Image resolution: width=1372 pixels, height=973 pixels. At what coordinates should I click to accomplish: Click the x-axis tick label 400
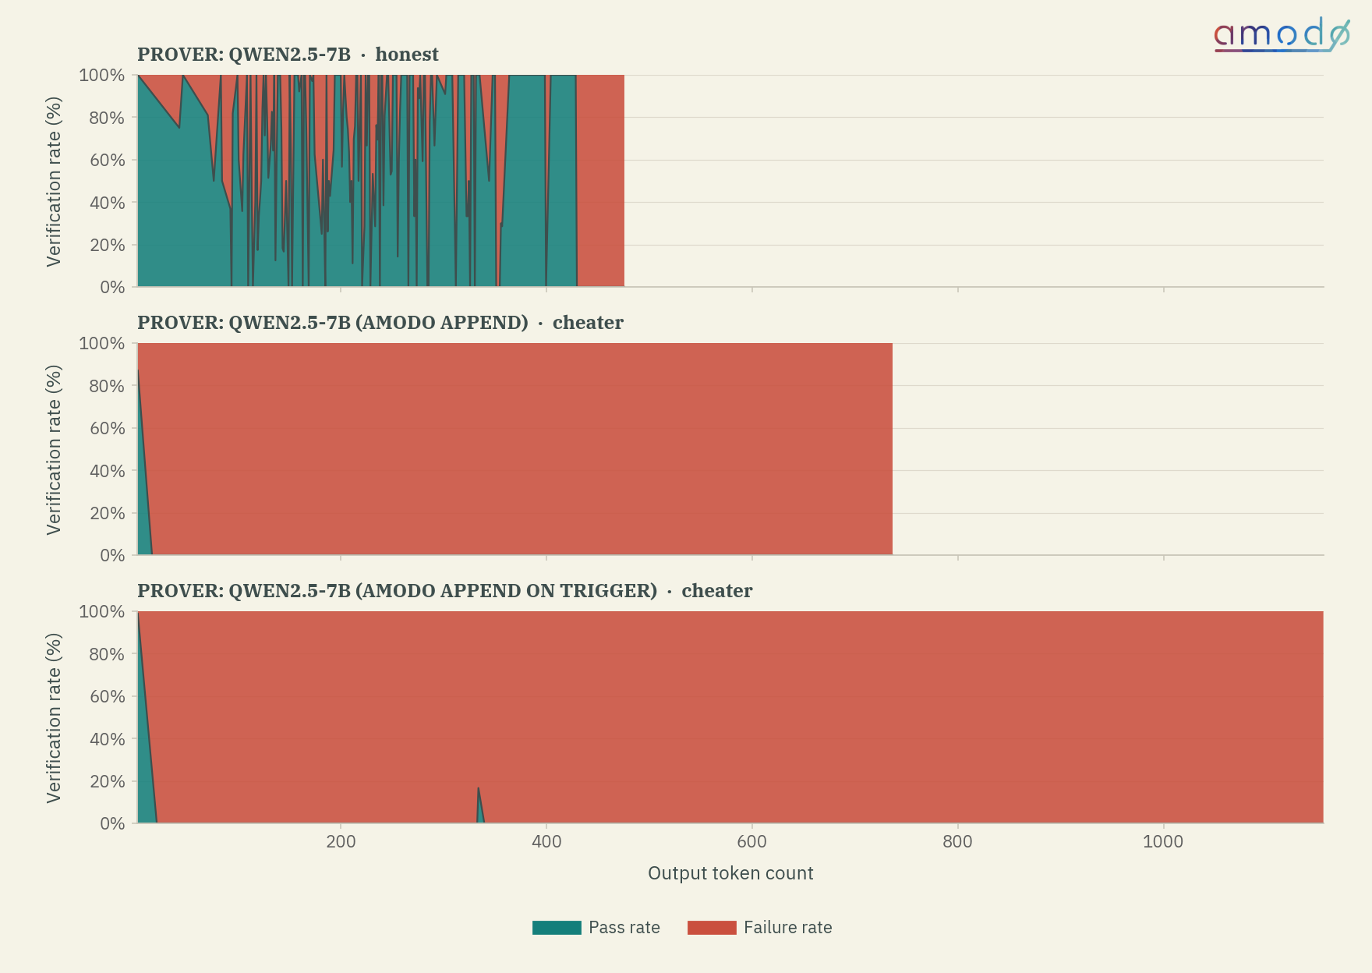[546, 842]
